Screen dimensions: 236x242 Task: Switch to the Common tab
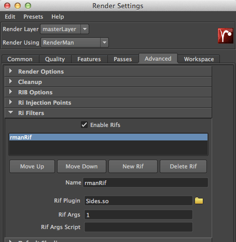click(20, 59)
